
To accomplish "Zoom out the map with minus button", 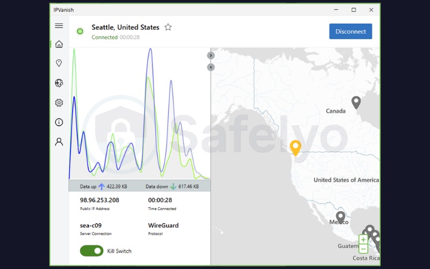I will 363,249.
